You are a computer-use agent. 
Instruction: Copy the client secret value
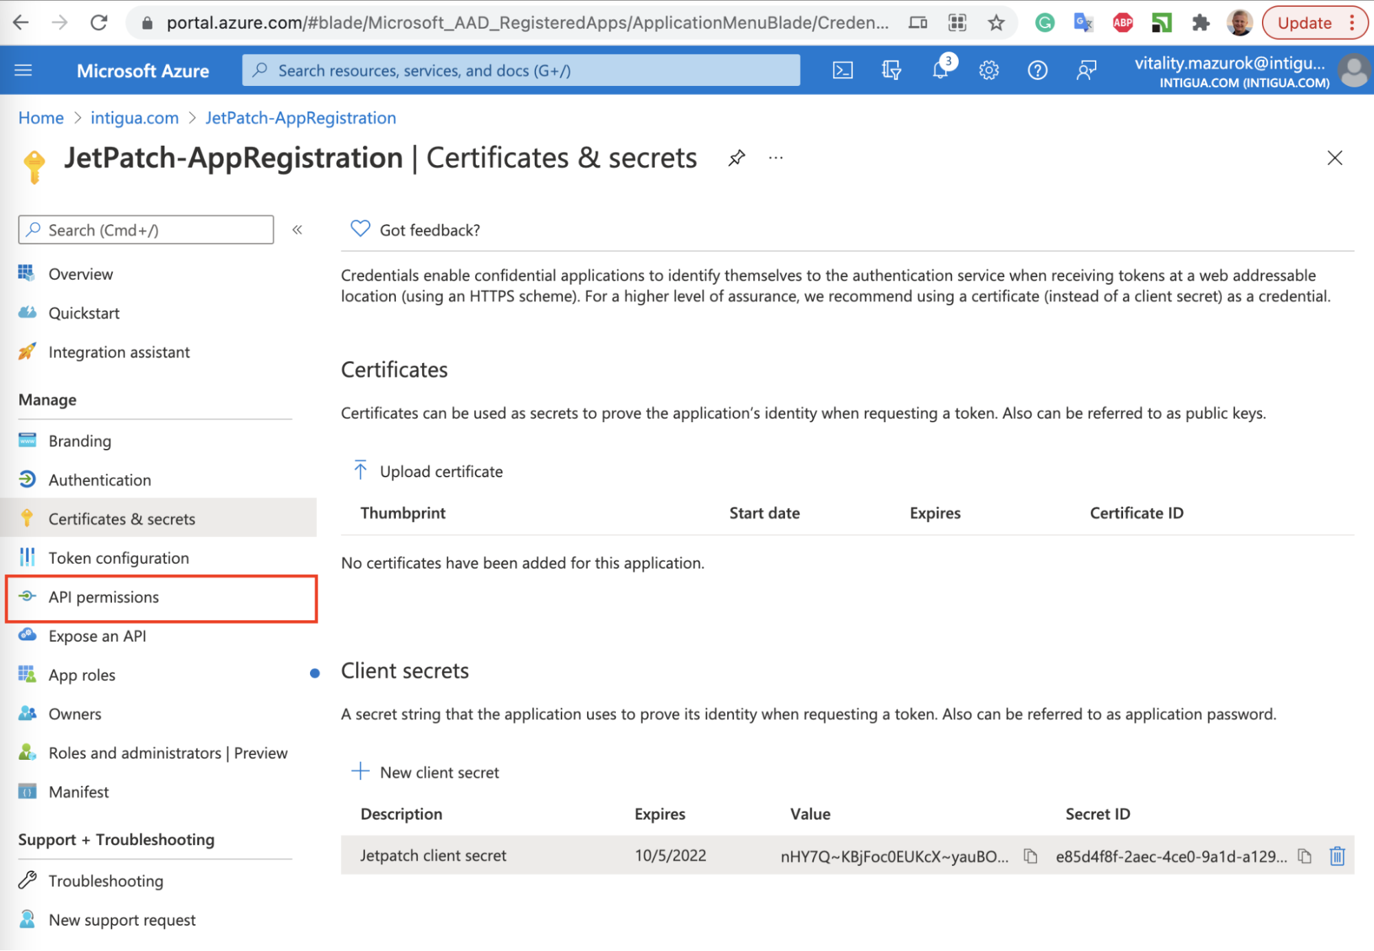(1030, 856)
